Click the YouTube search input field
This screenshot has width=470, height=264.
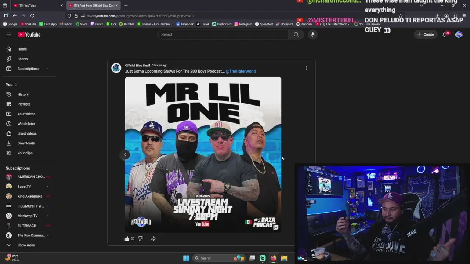[x=223, y=34]
